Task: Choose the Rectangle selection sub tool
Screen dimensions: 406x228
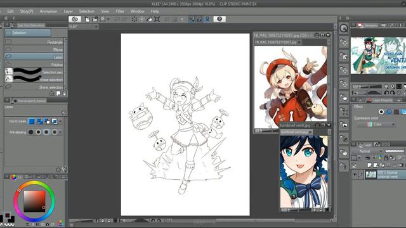Action: coord(34,42)
